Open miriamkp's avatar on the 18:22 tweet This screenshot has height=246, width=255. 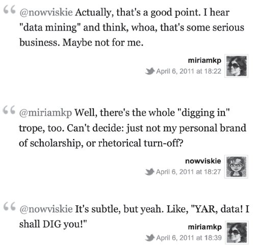tap(236, 66)
